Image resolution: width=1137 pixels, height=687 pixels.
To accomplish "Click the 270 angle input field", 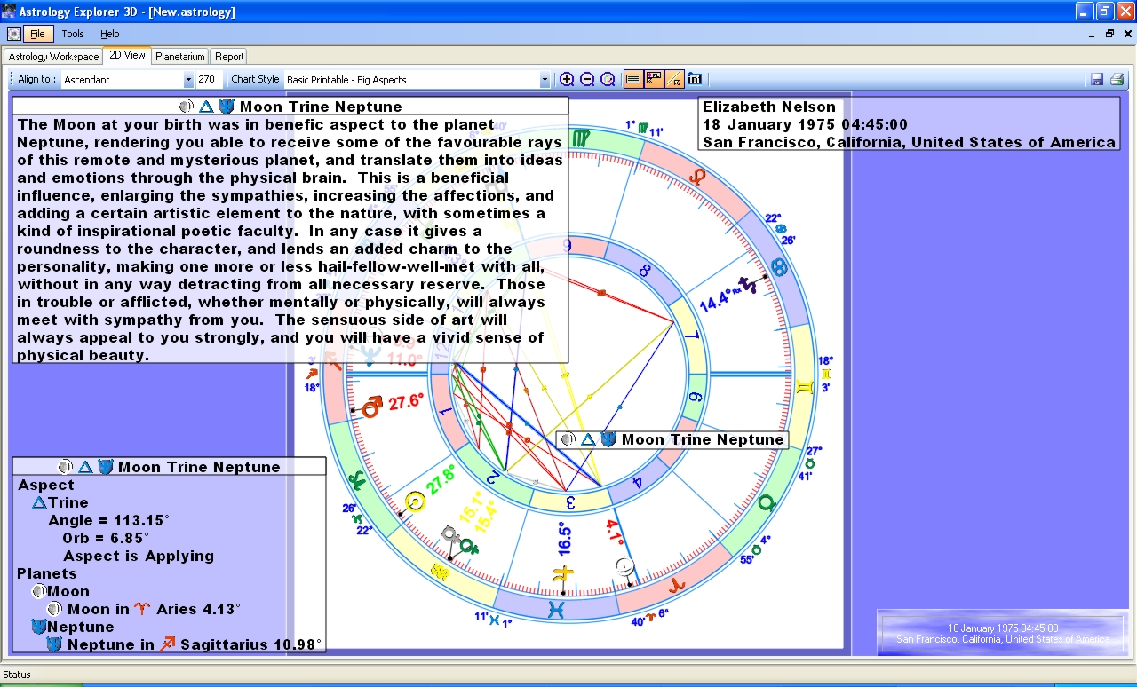I will pos(209,79).
